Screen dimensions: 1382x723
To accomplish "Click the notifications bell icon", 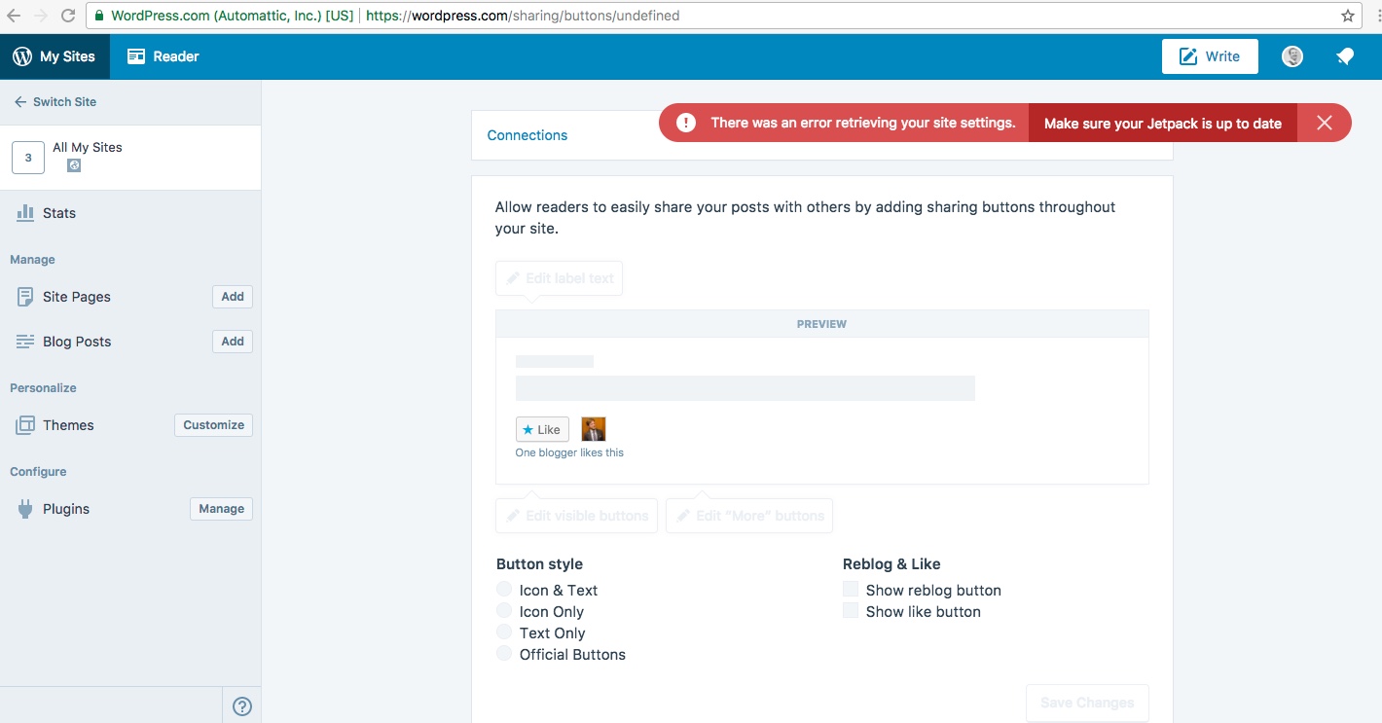I will 1345,56.
